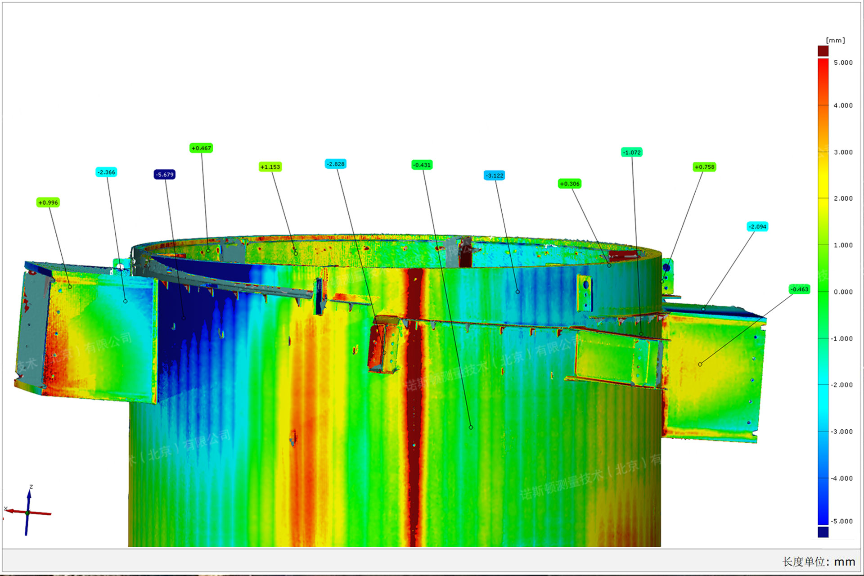
Task: Click the 长度单位: mm status text
Action: pos(819,562)
